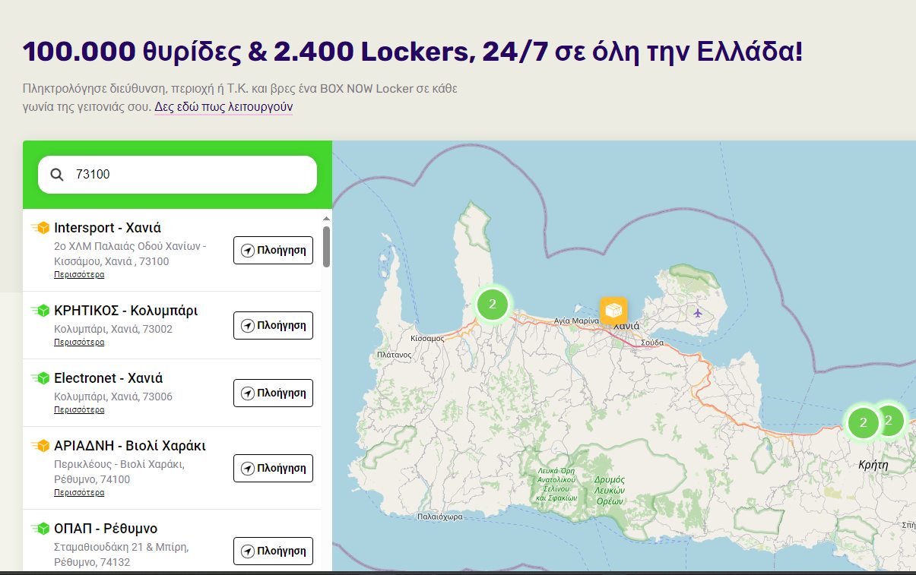Expand Περισσότερα under Intersport - Χανιά
916x575 pixels.
point(79,275)
